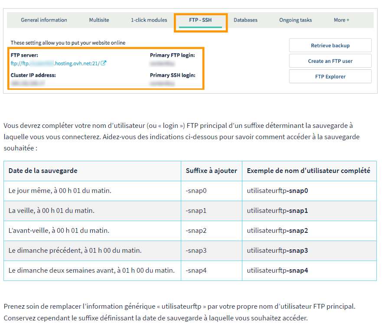Click the '-snap0' cell in the suffix column

(195, 191)
